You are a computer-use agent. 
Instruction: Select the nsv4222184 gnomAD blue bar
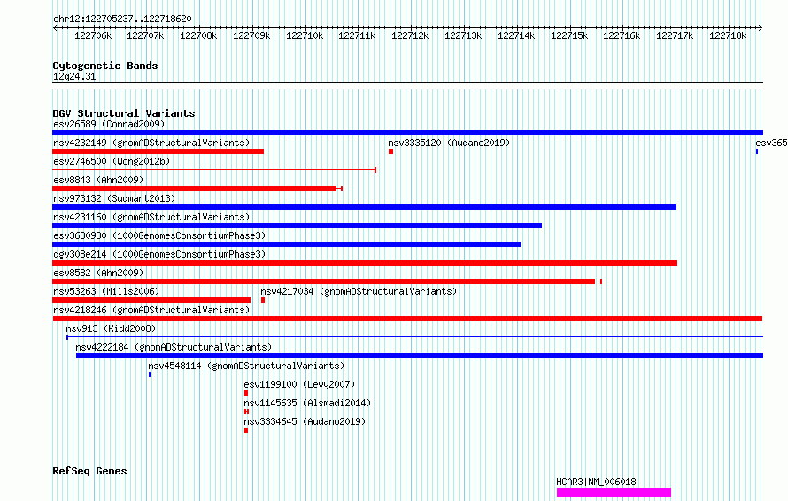click(420, 356)
